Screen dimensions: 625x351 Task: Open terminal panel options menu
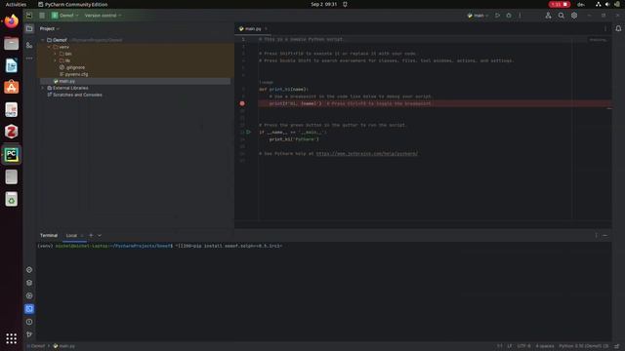coord(597,235)
